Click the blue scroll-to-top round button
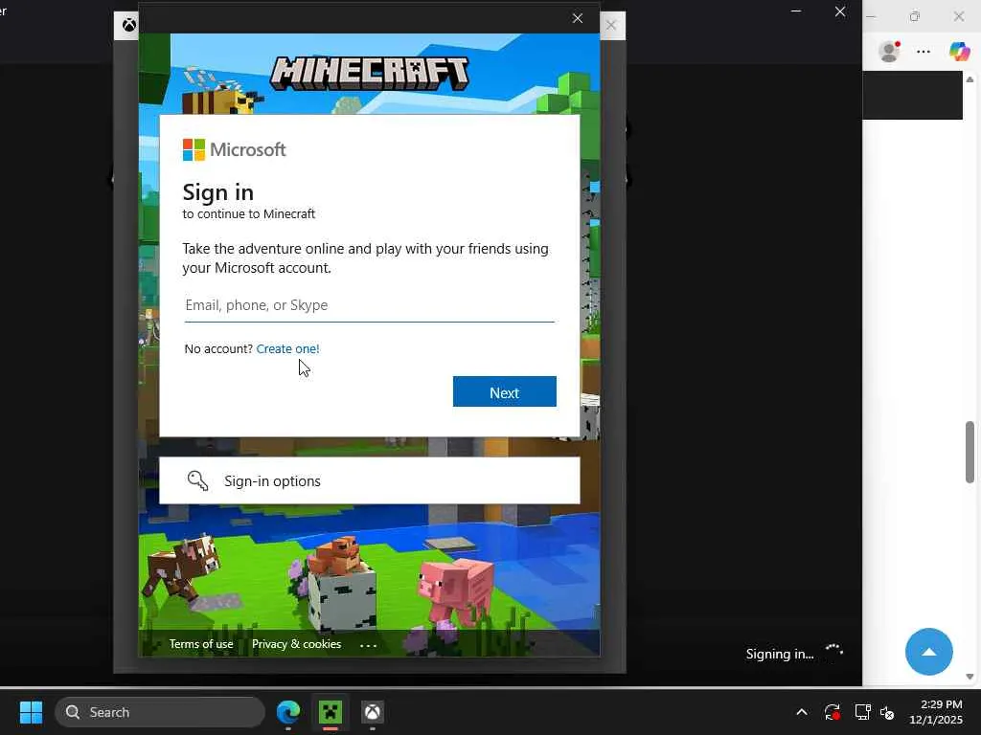The image size is (981, 735). point(928,652)
